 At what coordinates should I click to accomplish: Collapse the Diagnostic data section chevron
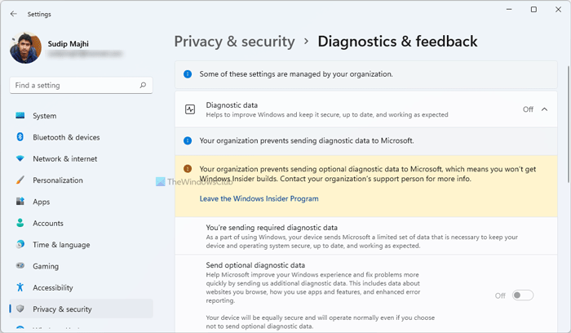pyautogui.click(x=544, y=109)
